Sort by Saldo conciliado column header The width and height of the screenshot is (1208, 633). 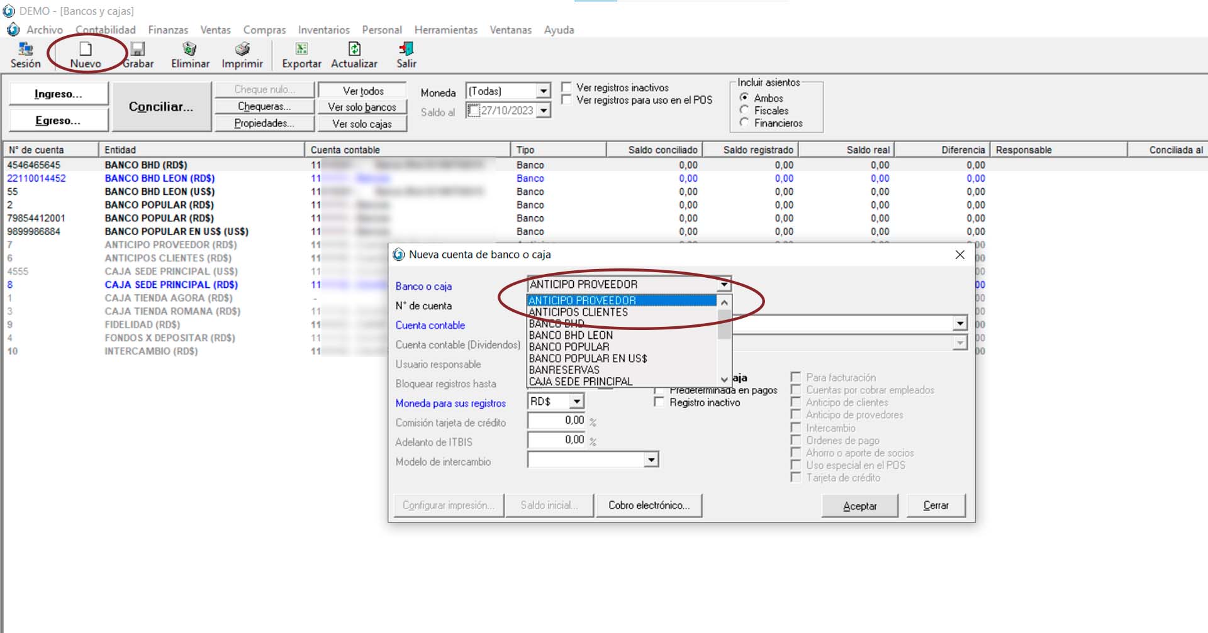tap(654, 150)
